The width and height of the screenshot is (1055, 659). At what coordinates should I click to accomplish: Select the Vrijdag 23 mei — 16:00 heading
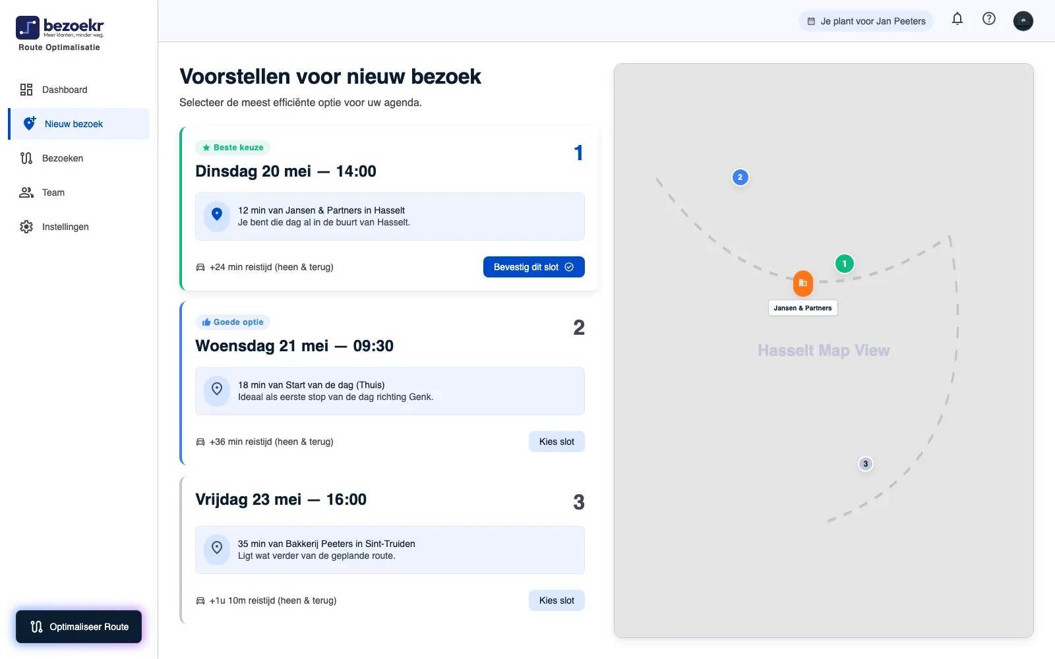click(x=281, y=500)
